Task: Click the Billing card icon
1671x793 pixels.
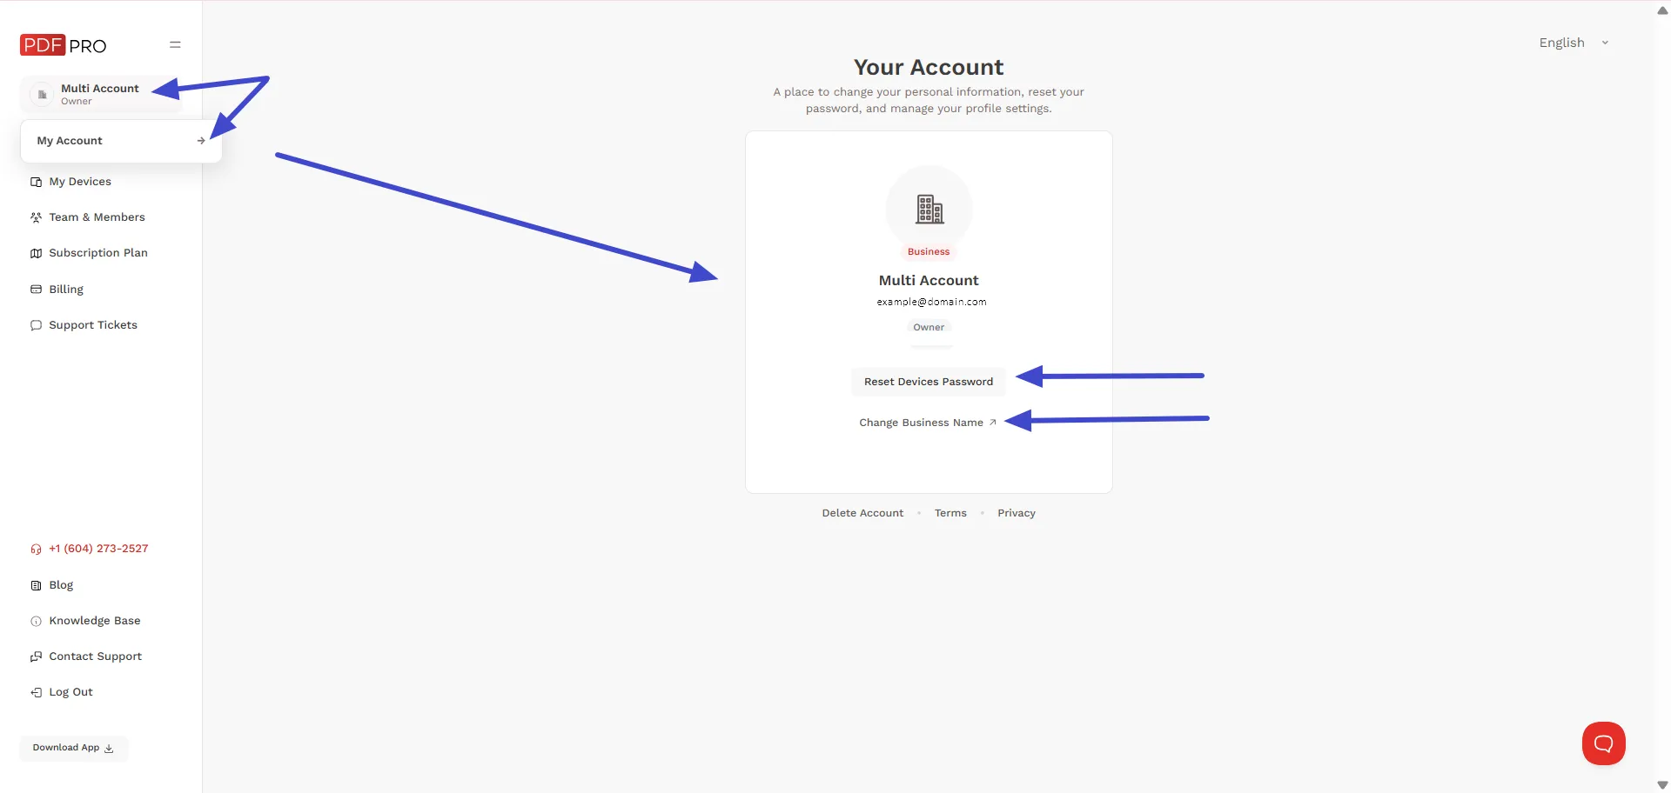Action: (36, 289)
